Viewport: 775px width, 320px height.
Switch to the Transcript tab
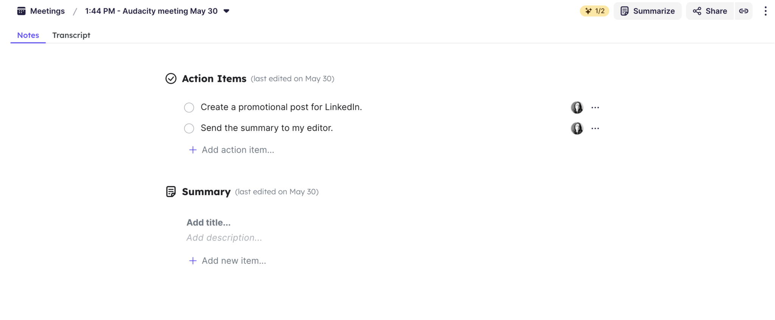(71, 35)
